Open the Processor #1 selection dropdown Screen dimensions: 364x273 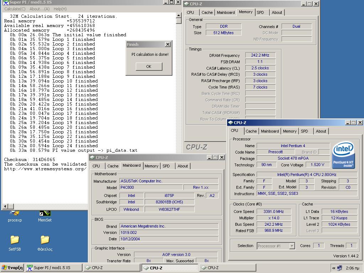(x=276, y=246)
